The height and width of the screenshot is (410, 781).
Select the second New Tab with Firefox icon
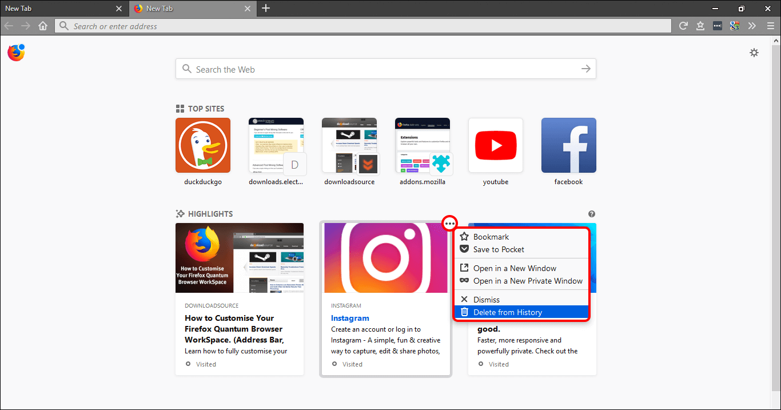193,9
